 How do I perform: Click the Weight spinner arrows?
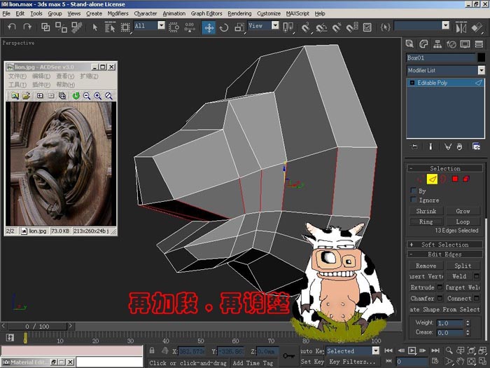coord(468,322)
